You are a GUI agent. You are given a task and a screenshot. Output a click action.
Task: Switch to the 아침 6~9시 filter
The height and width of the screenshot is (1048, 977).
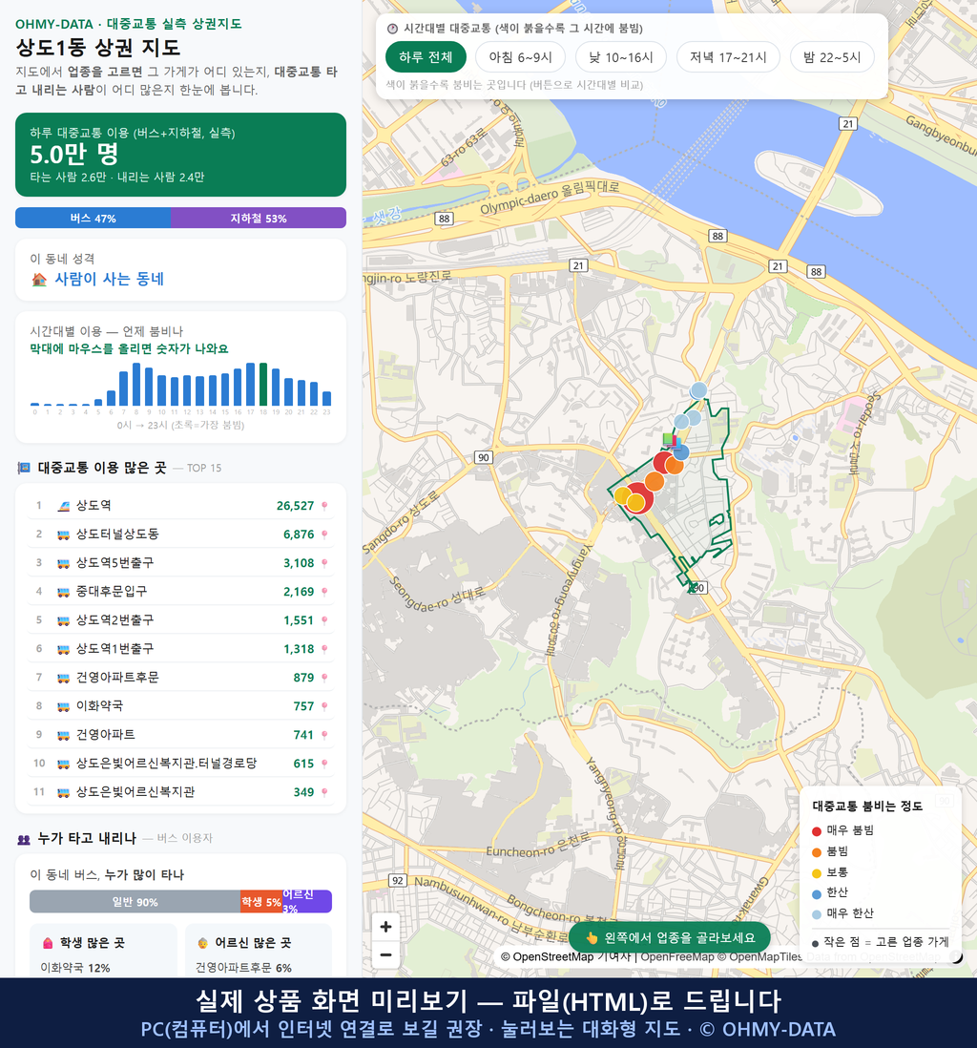[x=521, y=57]
